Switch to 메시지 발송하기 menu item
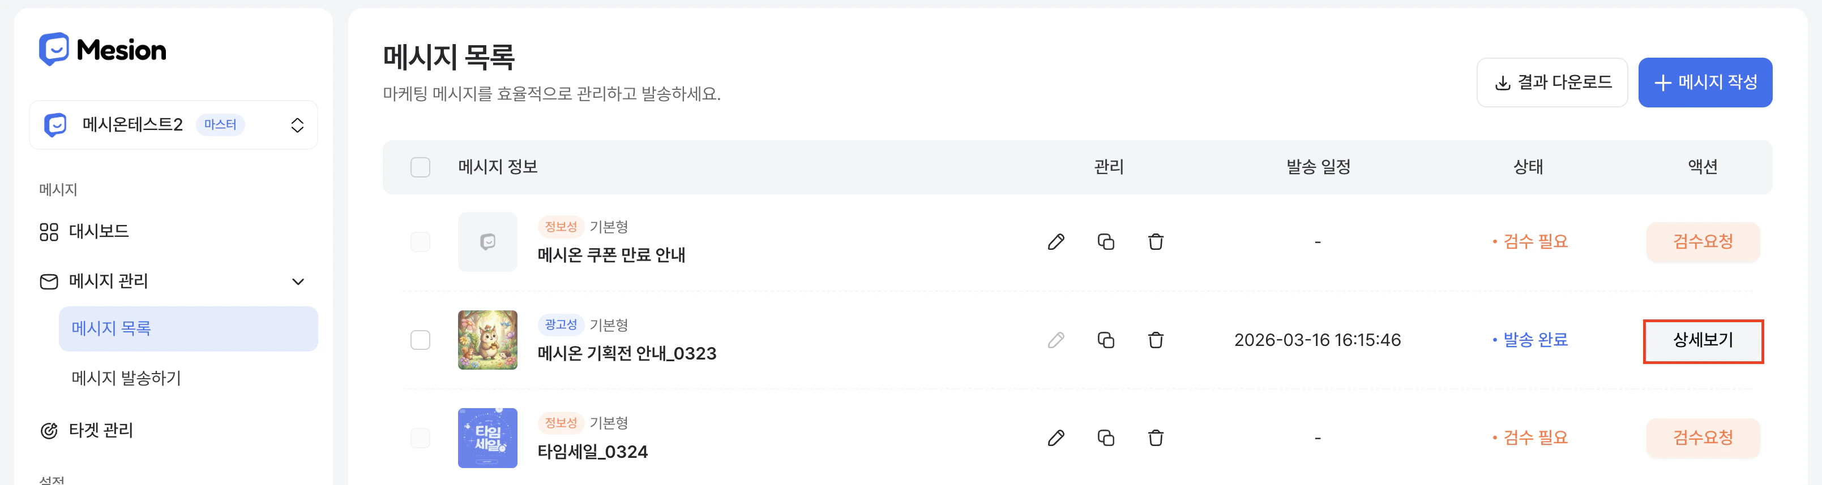The width and height of the screenshot is (1822, 485). 127,378
